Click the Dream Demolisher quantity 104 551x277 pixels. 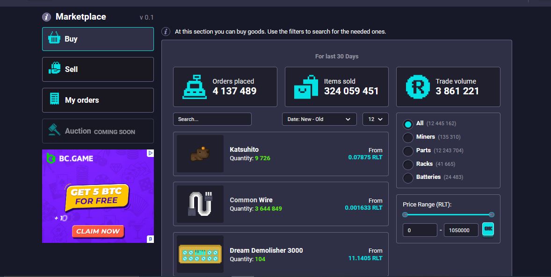260,259
